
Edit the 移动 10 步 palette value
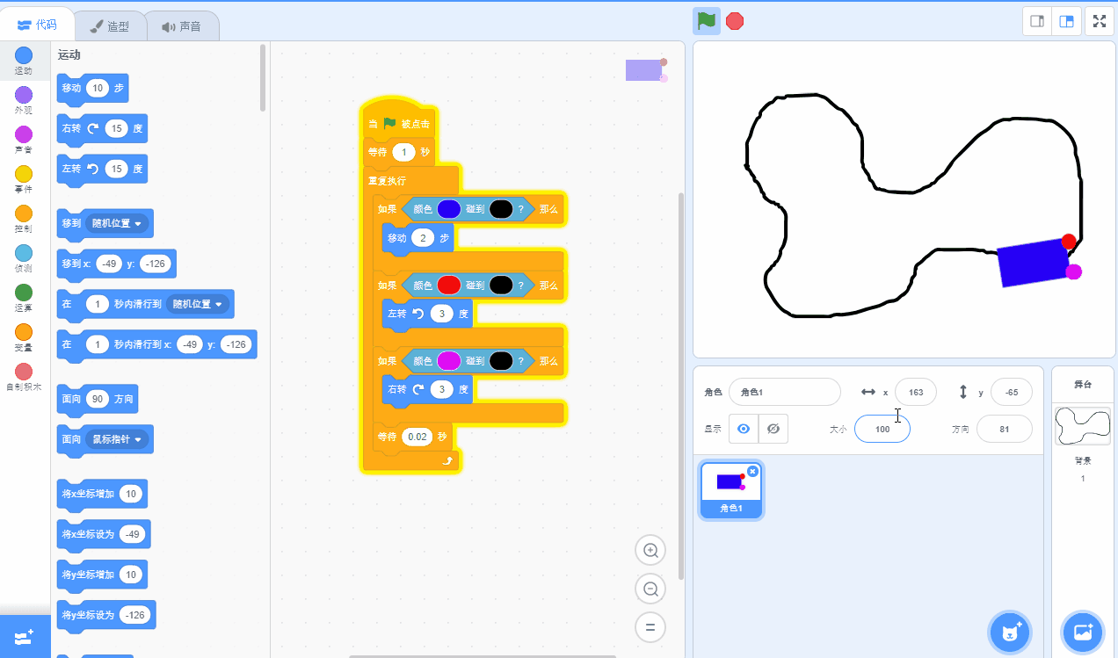click(98, 88)
